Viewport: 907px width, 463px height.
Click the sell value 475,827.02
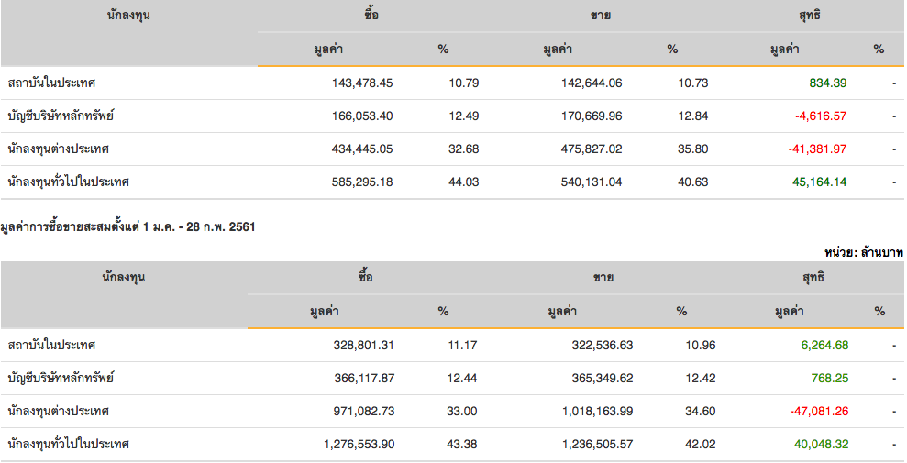591,149
